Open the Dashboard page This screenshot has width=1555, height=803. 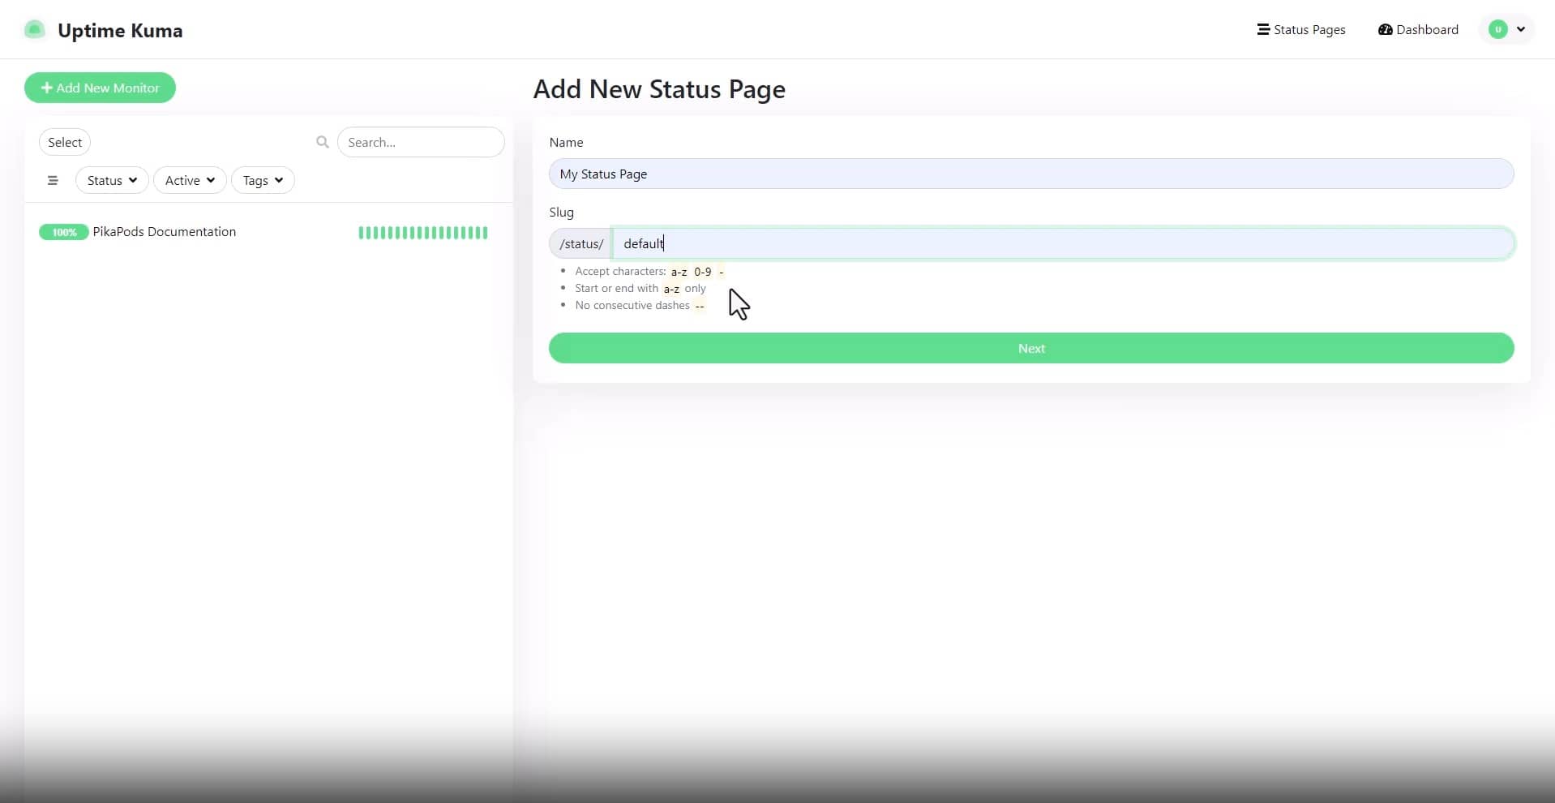tap(1418, 29)
